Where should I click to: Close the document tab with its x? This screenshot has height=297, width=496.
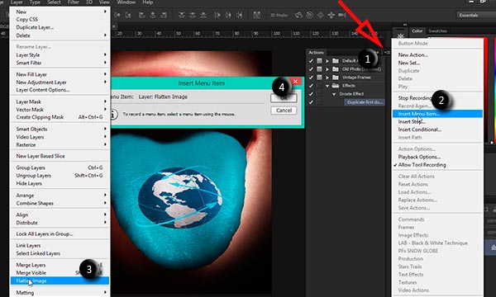pyautogui.click(x=113, y=27)
